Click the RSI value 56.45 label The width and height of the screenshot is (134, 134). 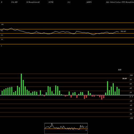(x=123, y=31)
